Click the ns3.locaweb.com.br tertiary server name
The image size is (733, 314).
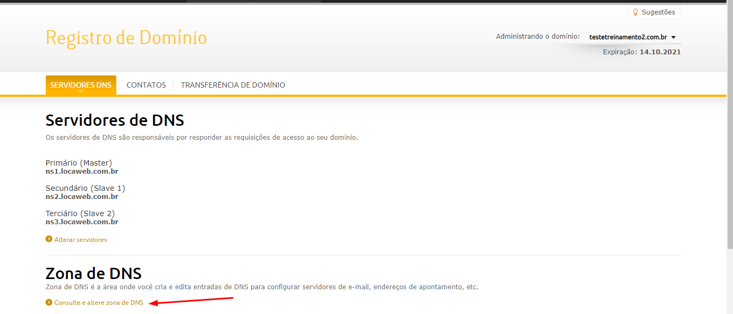82,222
